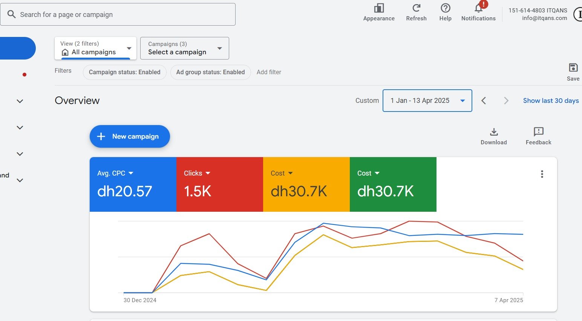Expand the second sidebar chevron section

20,127
